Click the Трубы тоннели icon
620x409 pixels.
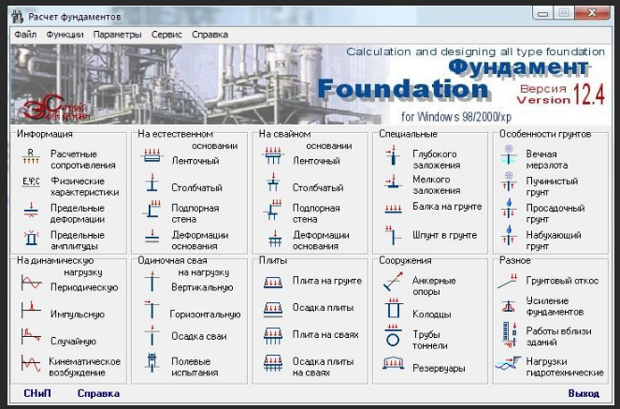393,336
